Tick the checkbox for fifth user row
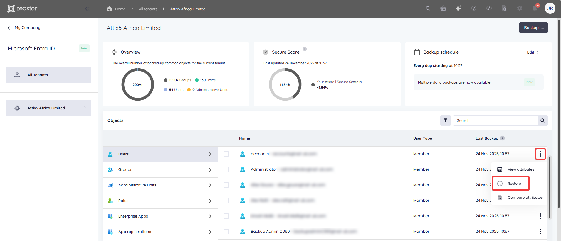The height and width of the screenshot is (241, 561). coord(226,216)
